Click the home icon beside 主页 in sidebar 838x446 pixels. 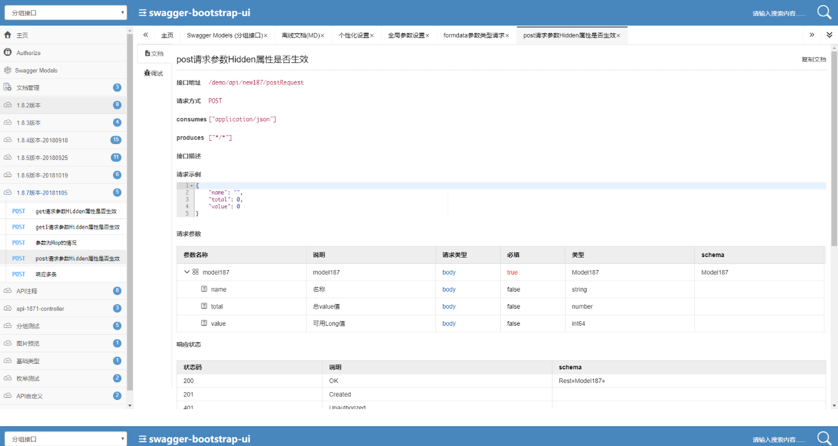(7, 35)
